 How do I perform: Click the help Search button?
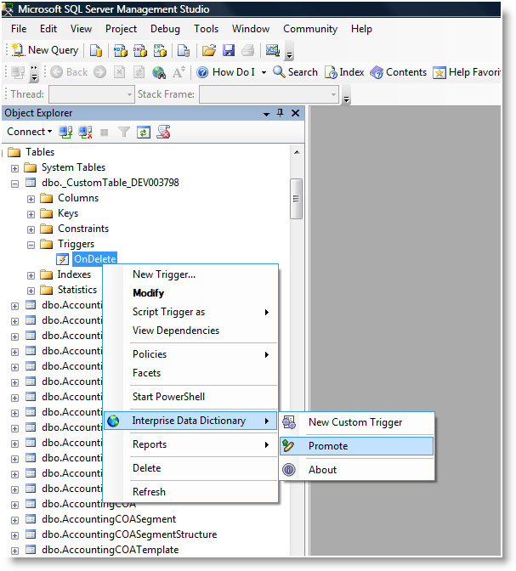[296, 72]
